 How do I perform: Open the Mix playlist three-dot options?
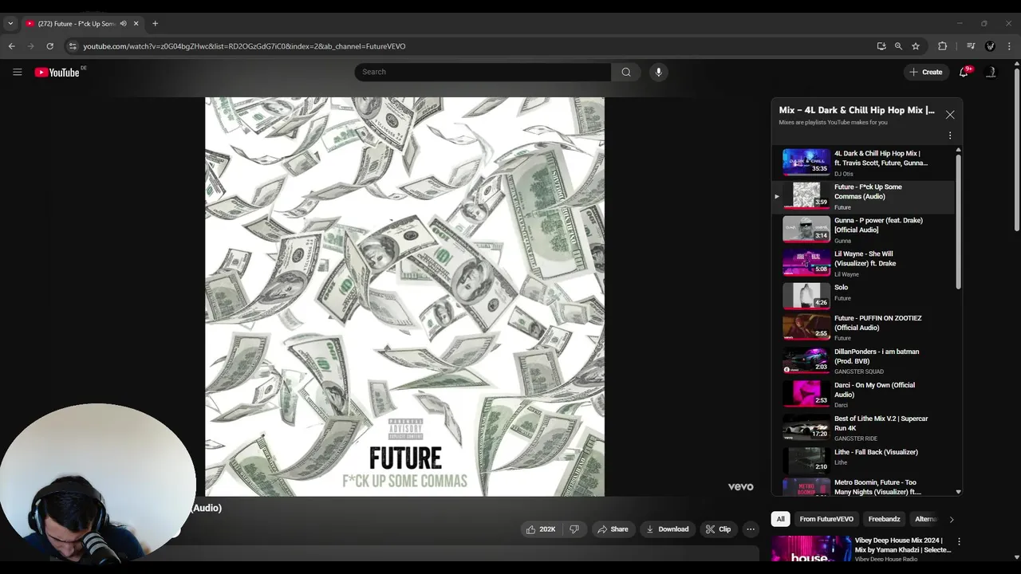point(950,136)
